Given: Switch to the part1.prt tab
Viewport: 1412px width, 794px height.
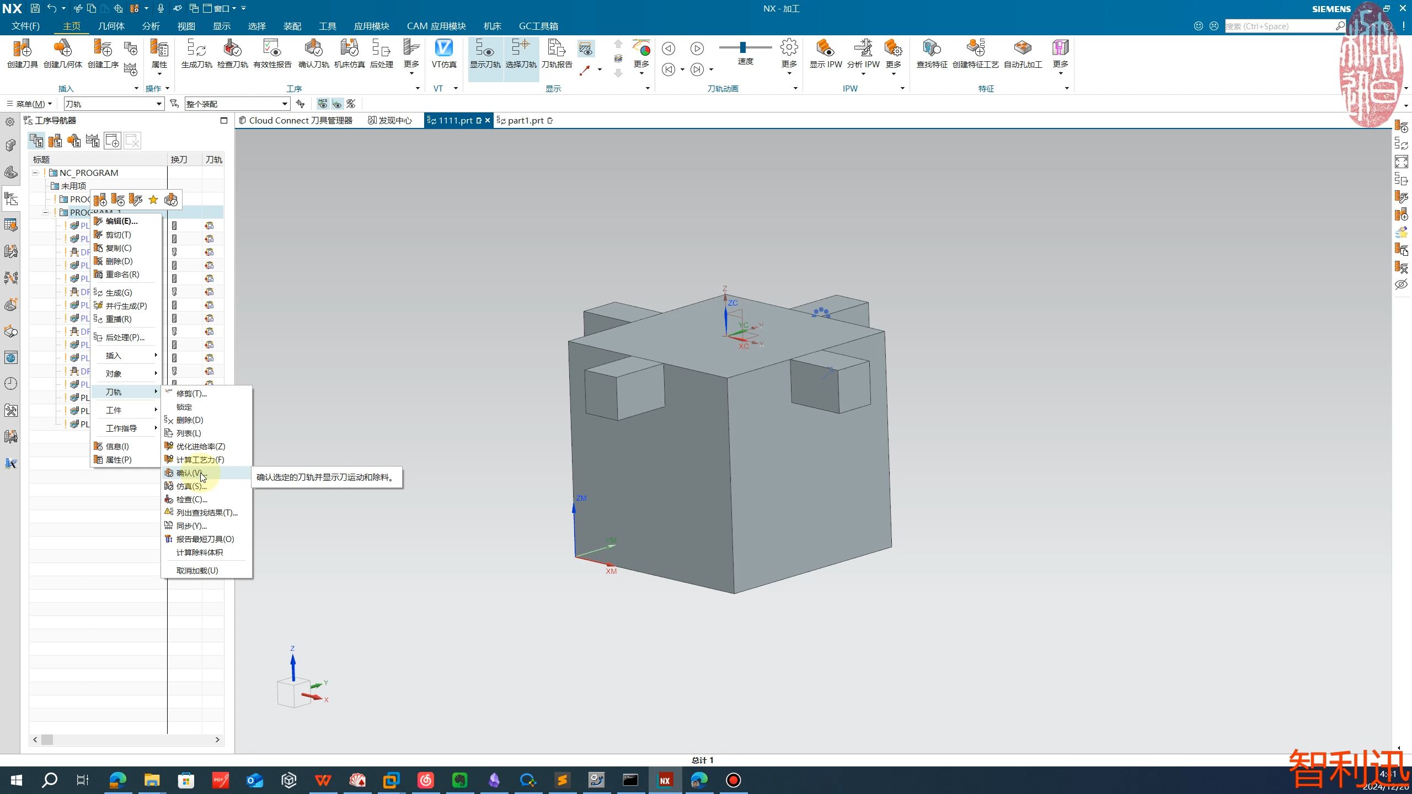Looking at the screenshot, I should [x=525, y=120].
